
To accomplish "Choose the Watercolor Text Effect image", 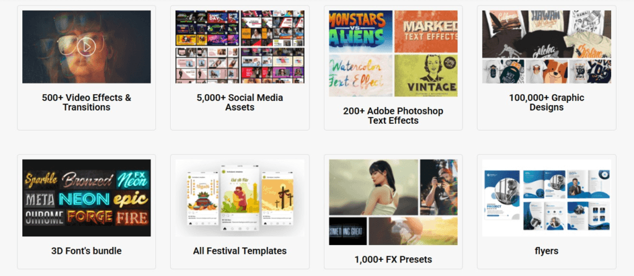I will (x=360, y=75).
